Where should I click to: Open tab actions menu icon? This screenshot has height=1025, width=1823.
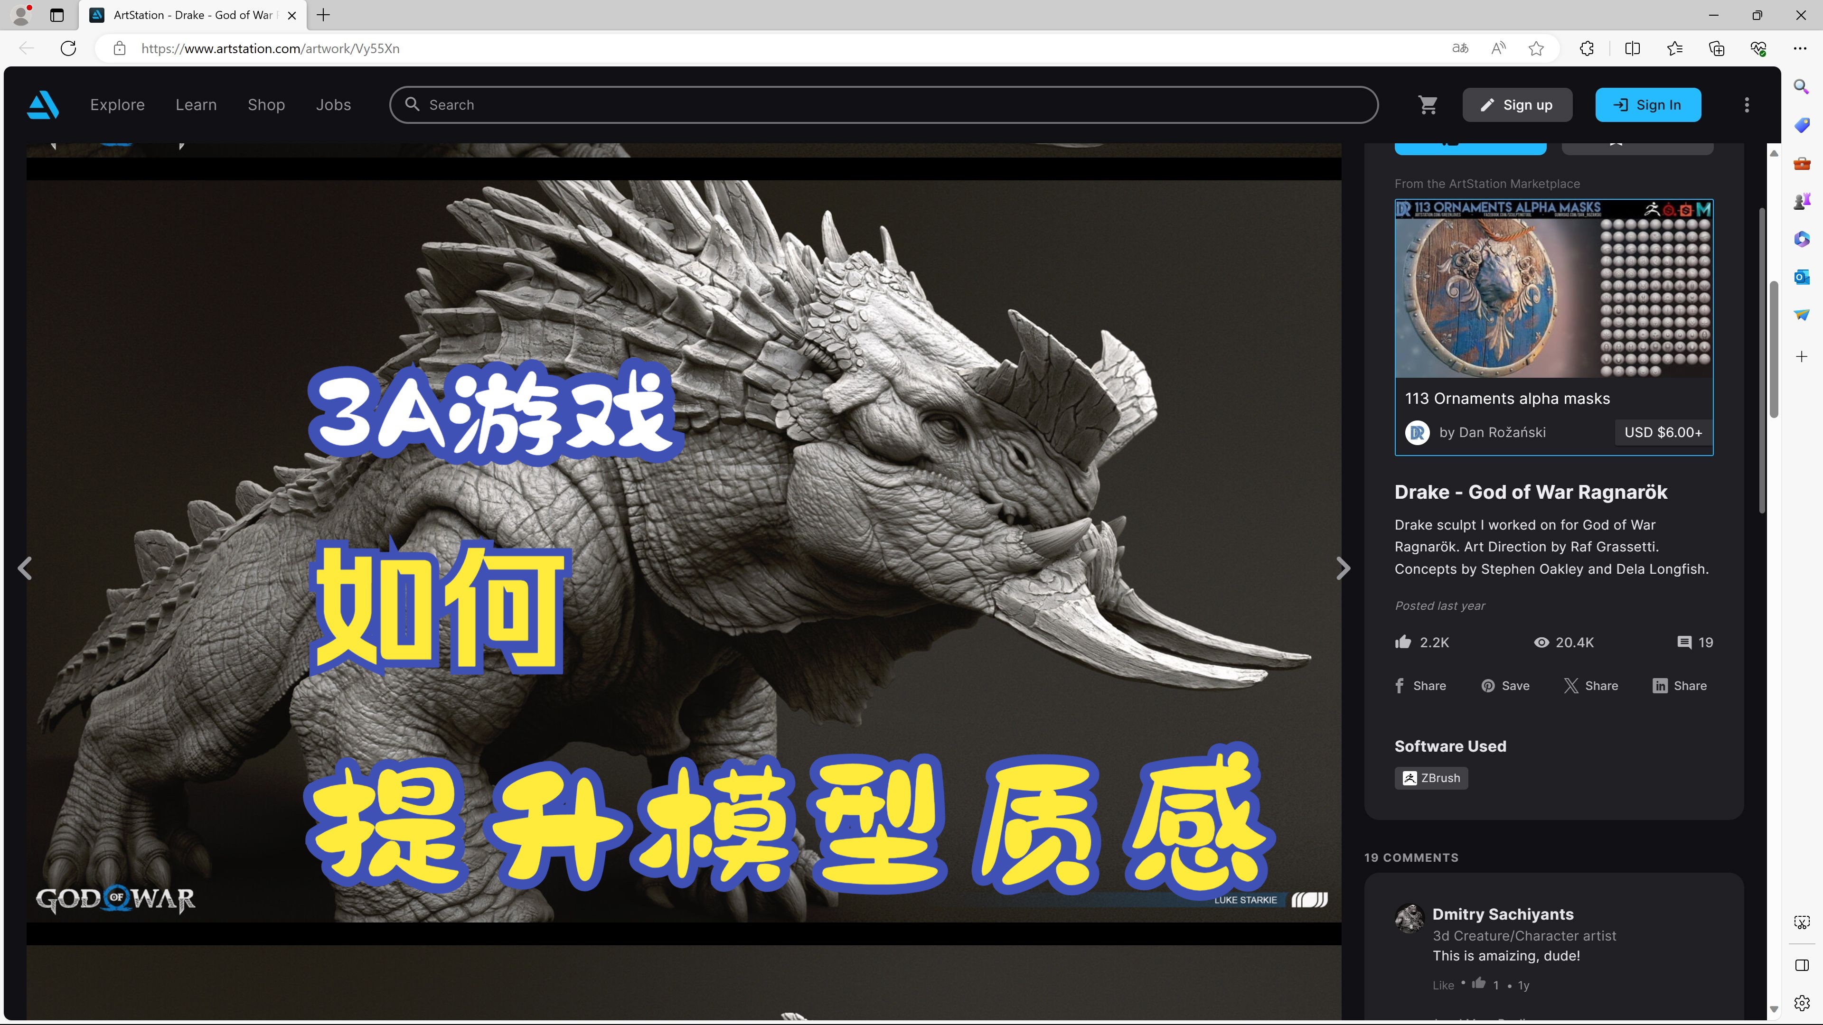click(56, 15)
